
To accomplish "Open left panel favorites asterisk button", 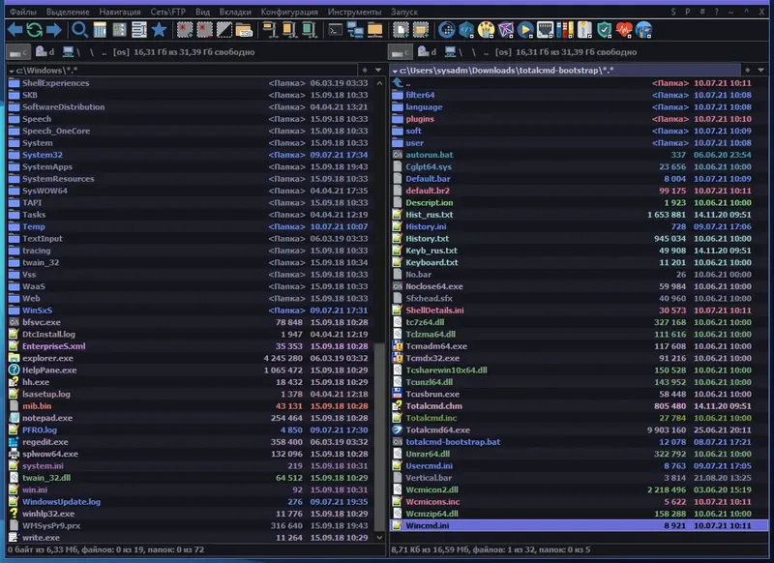I will [x=365, y=70].
